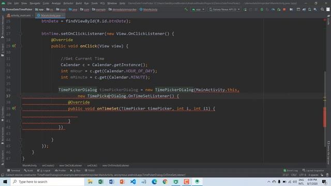The image size is (331, 186).
Task: Open the Build menu
Action: tap(79, 3)
